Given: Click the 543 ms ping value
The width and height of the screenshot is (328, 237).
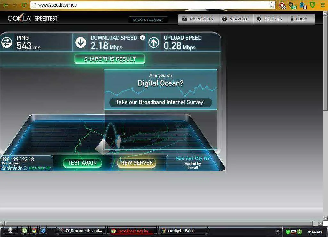Looking at the screenshot, I should coord(29,46).
